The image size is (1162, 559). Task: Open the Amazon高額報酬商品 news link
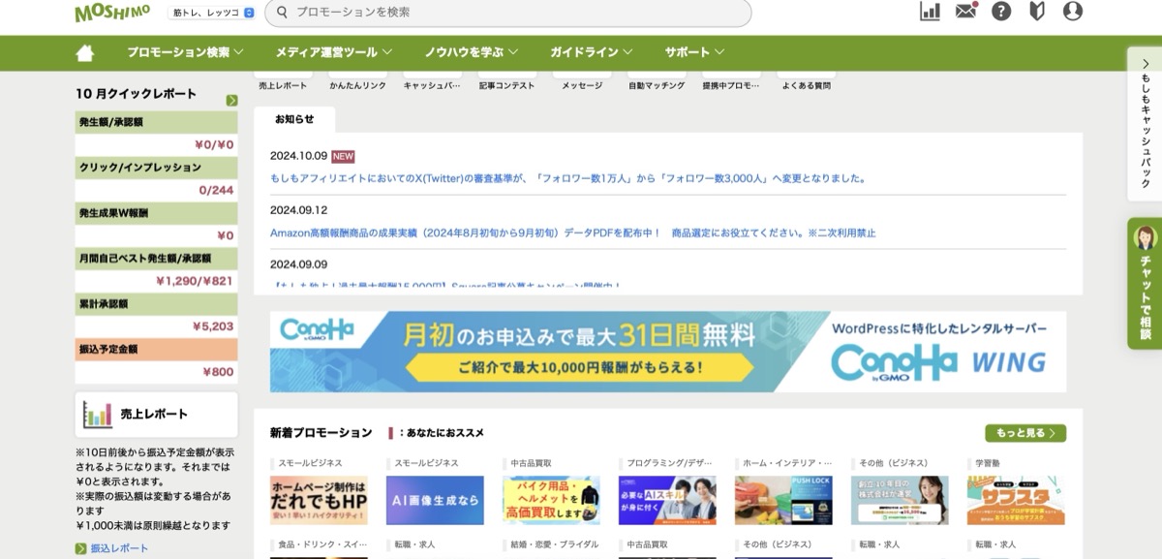click(573, 233)
